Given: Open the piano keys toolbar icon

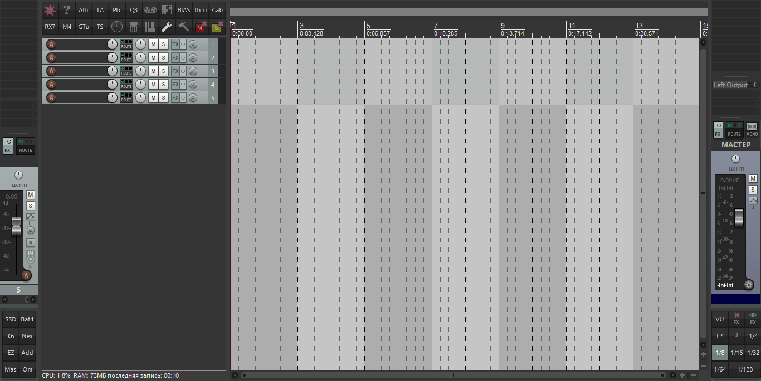Looking at the screenshot, I should [150, 27].
